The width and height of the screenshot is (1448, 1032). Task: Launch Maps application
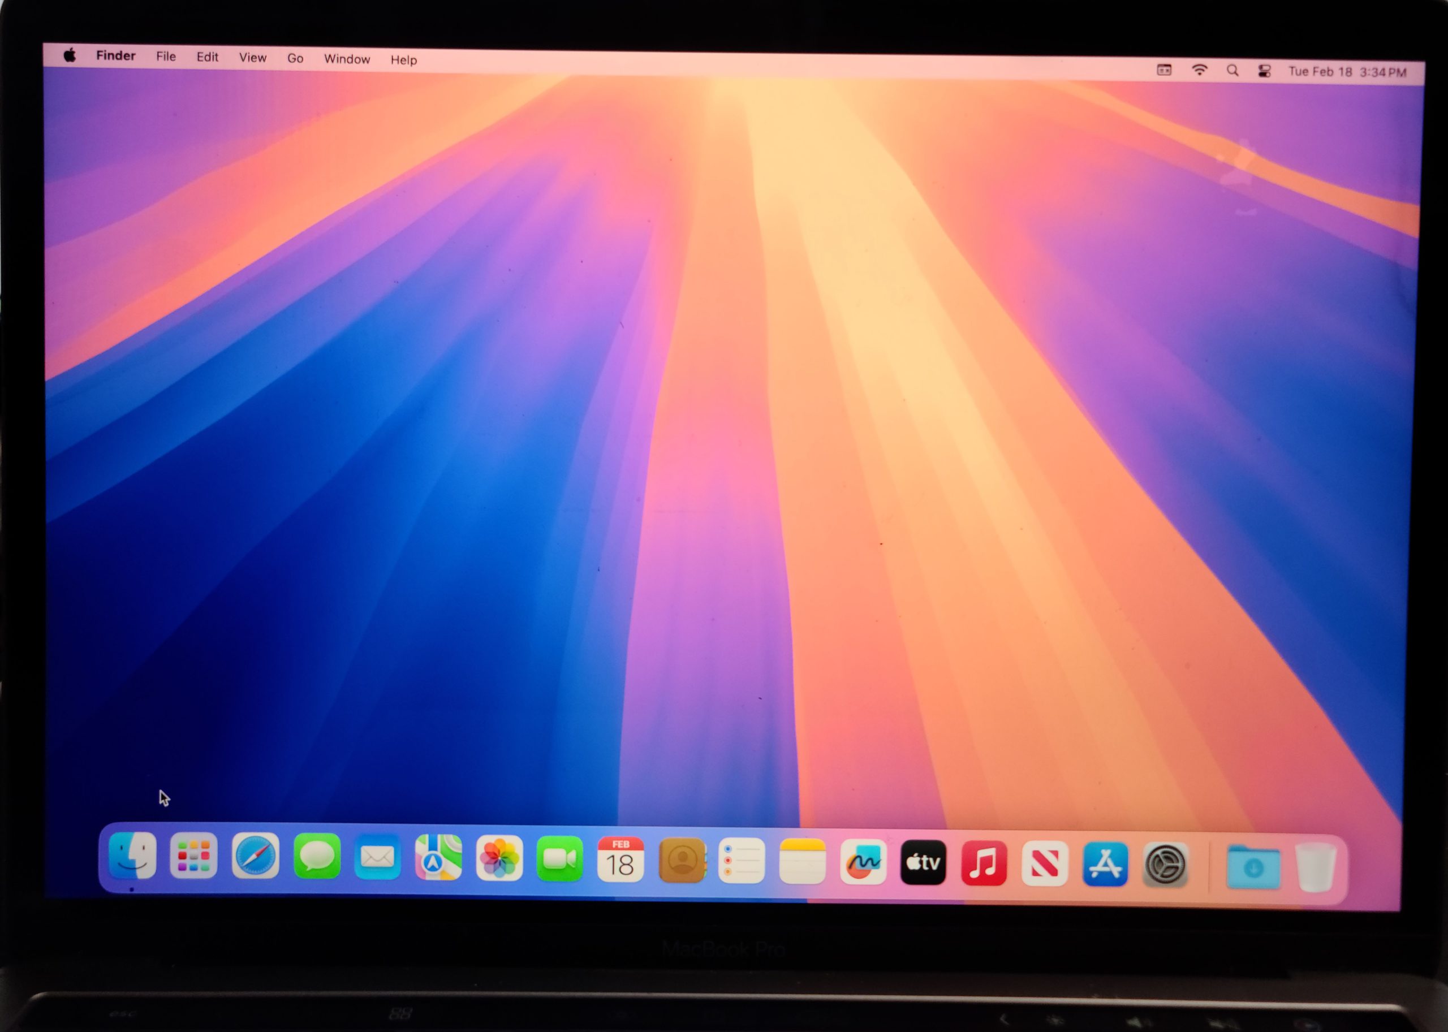(x=438, y=858)
